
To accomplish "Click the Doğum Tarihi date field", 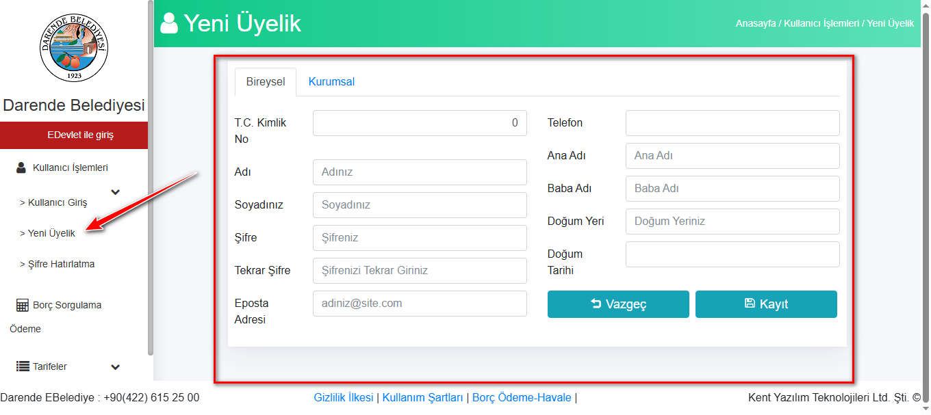I will pos(732,254).
